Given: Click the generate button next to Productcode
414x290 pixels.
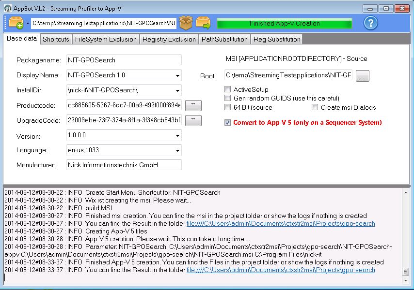Looking at the screenshot, I should pos(193,105).
